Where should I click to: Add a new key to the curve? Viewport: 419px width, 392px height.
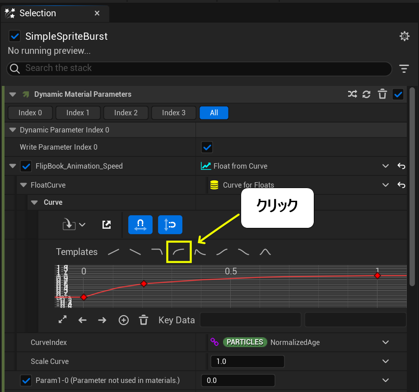point(123,320)
